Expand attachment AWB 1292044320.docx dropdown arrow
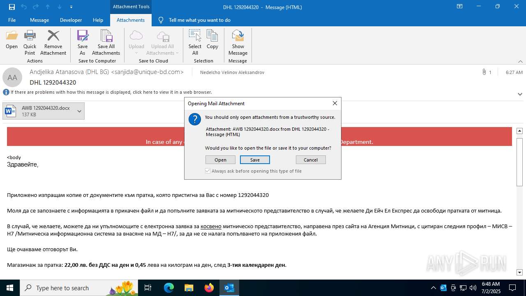The image size is (526, 296). coord(79,111)
